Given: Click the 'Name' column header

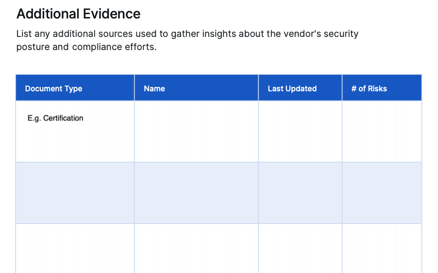Looking at the screenshot, I should point(196,88).
